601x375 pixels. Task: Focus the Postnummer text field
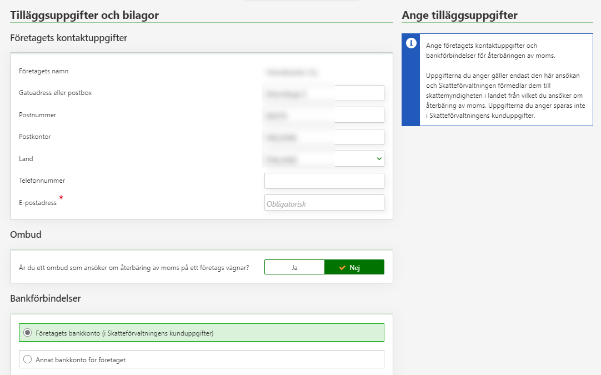(324, 115)
